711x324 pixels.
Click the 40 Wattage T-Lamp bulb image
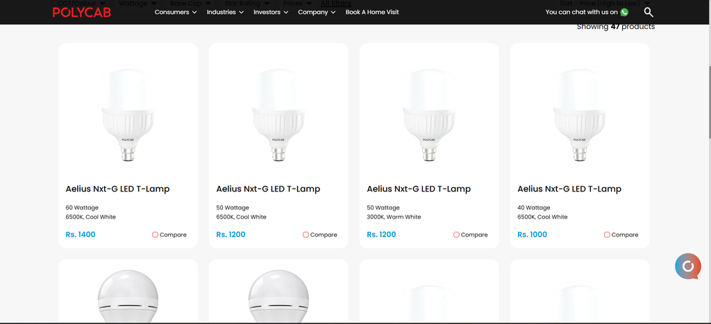pyautogui.click(x=580, y=114)
